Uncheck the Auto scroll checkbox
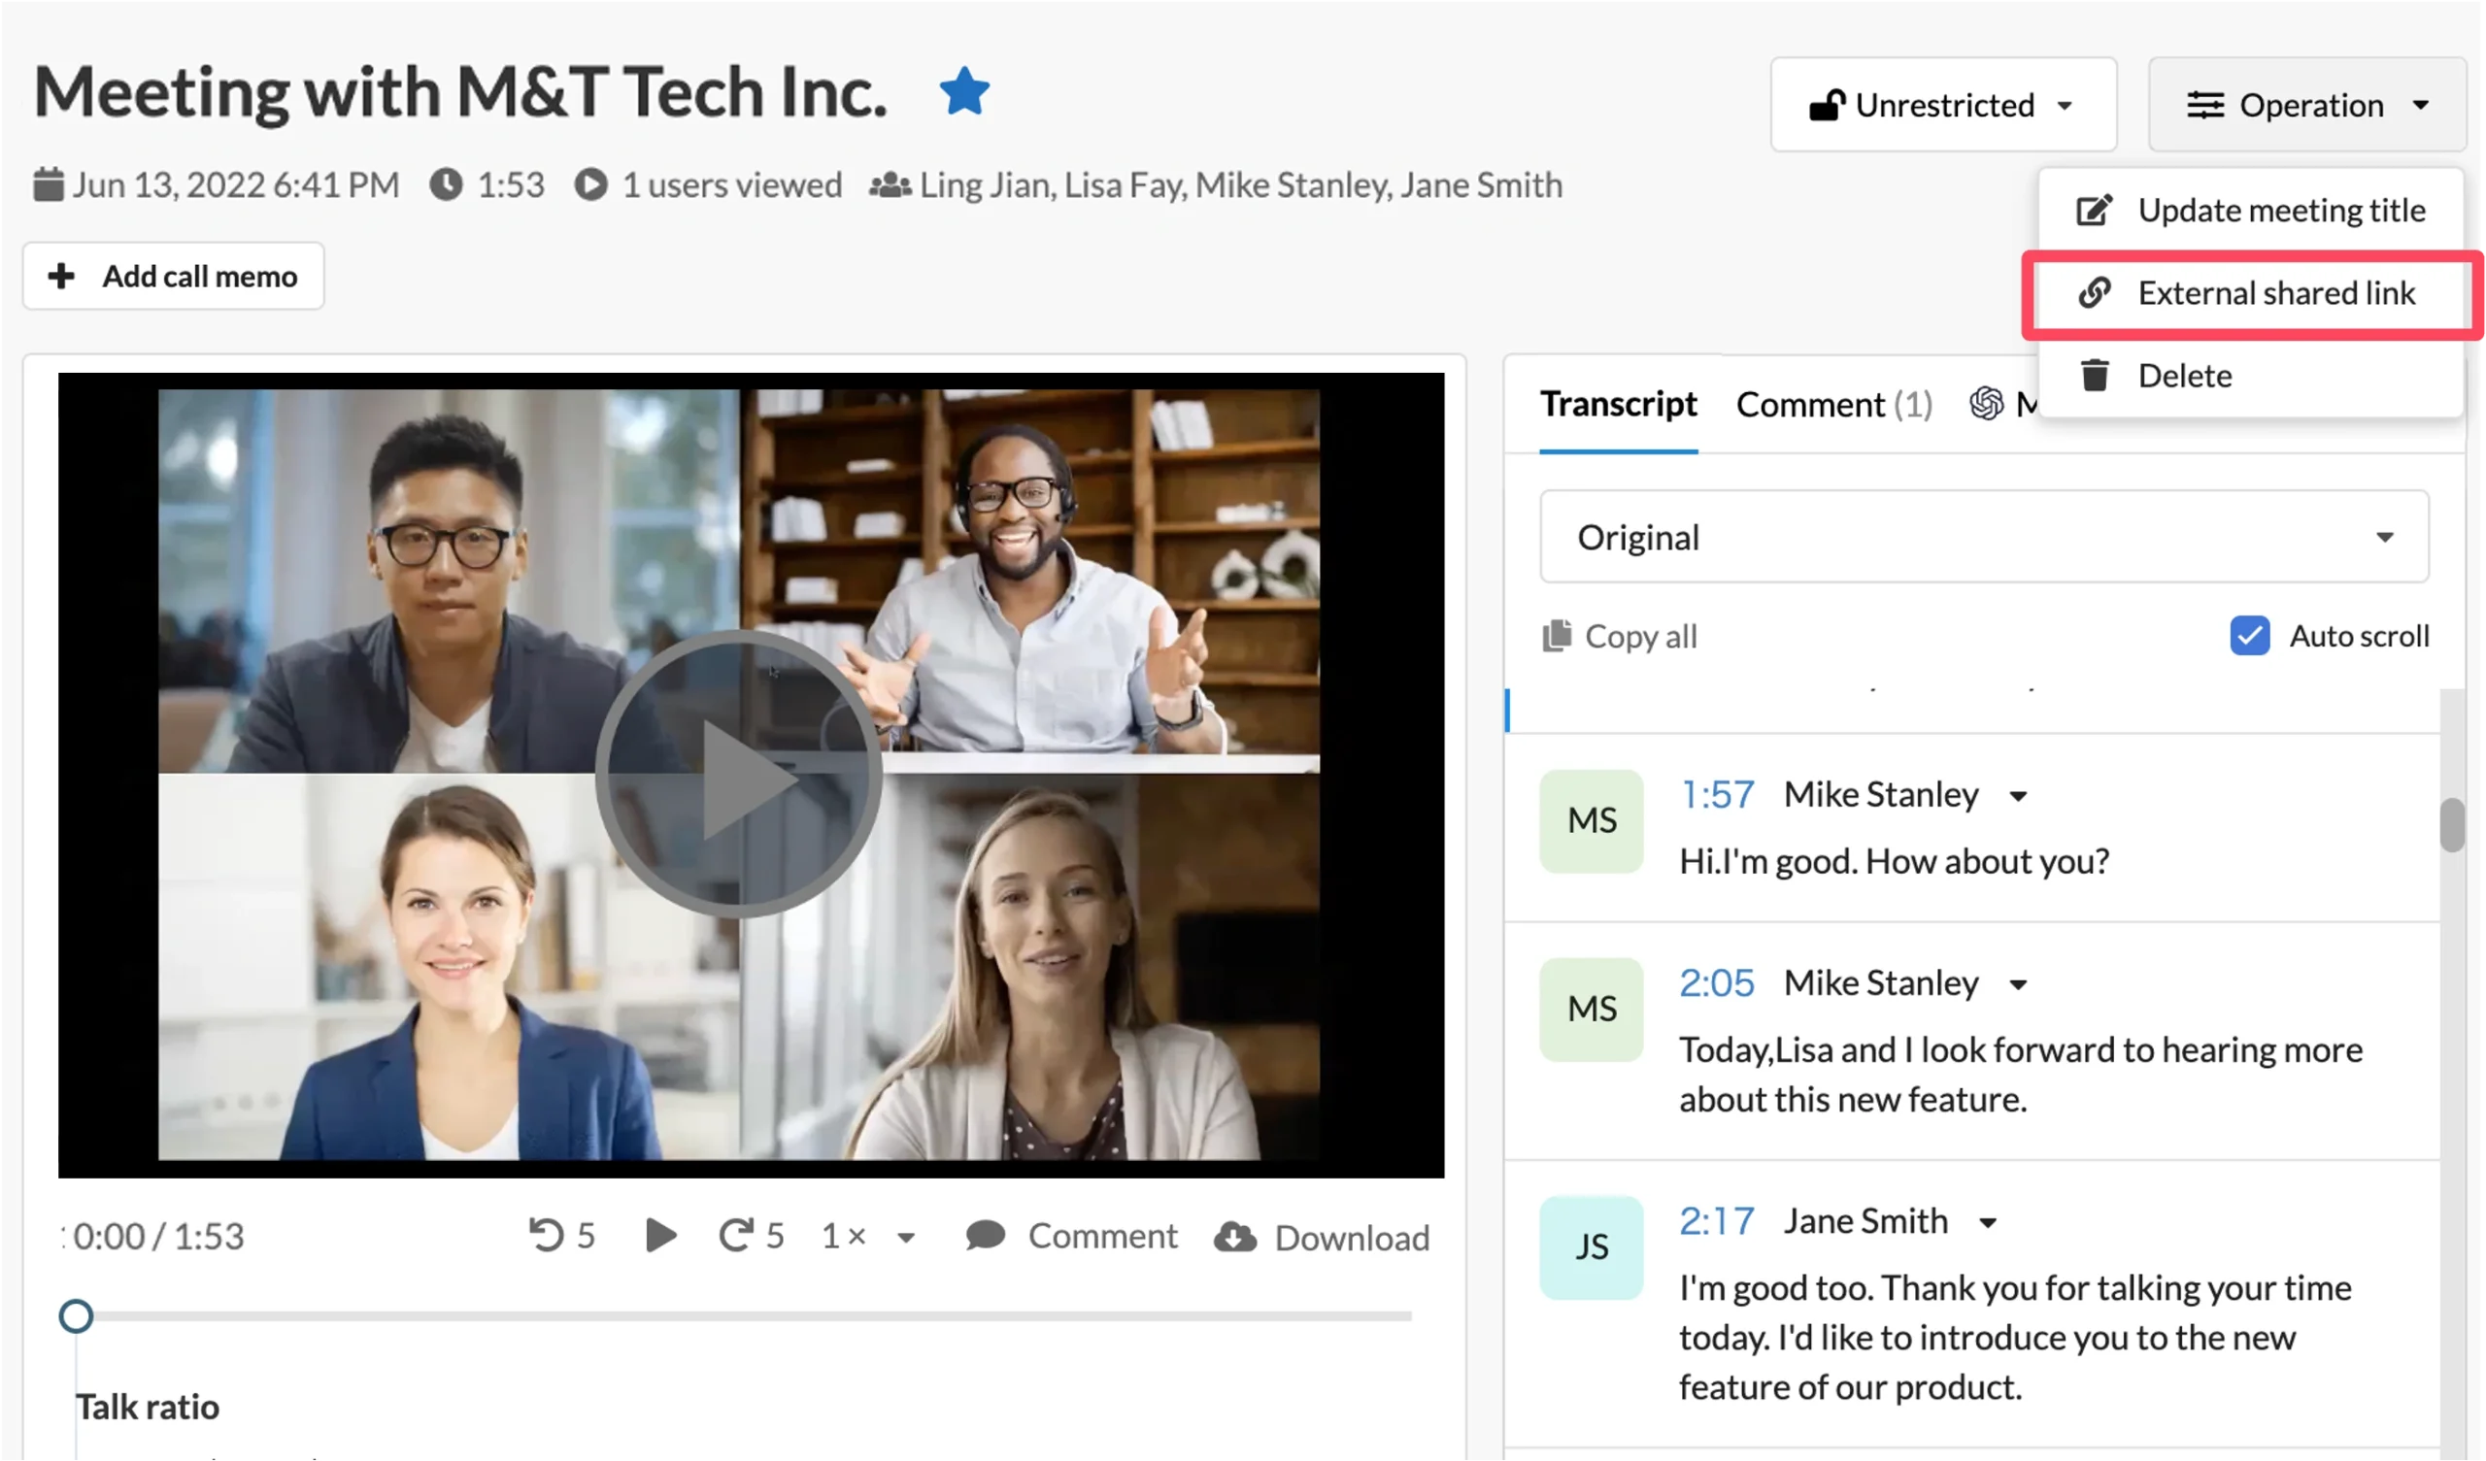 click(2249, 636)
